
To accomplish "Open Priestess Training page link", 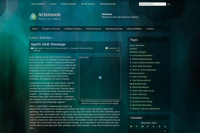I will point(140,98).
